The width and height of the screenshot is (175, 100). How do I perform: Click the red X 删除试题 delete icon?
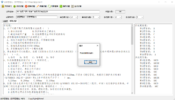(26, 6)
